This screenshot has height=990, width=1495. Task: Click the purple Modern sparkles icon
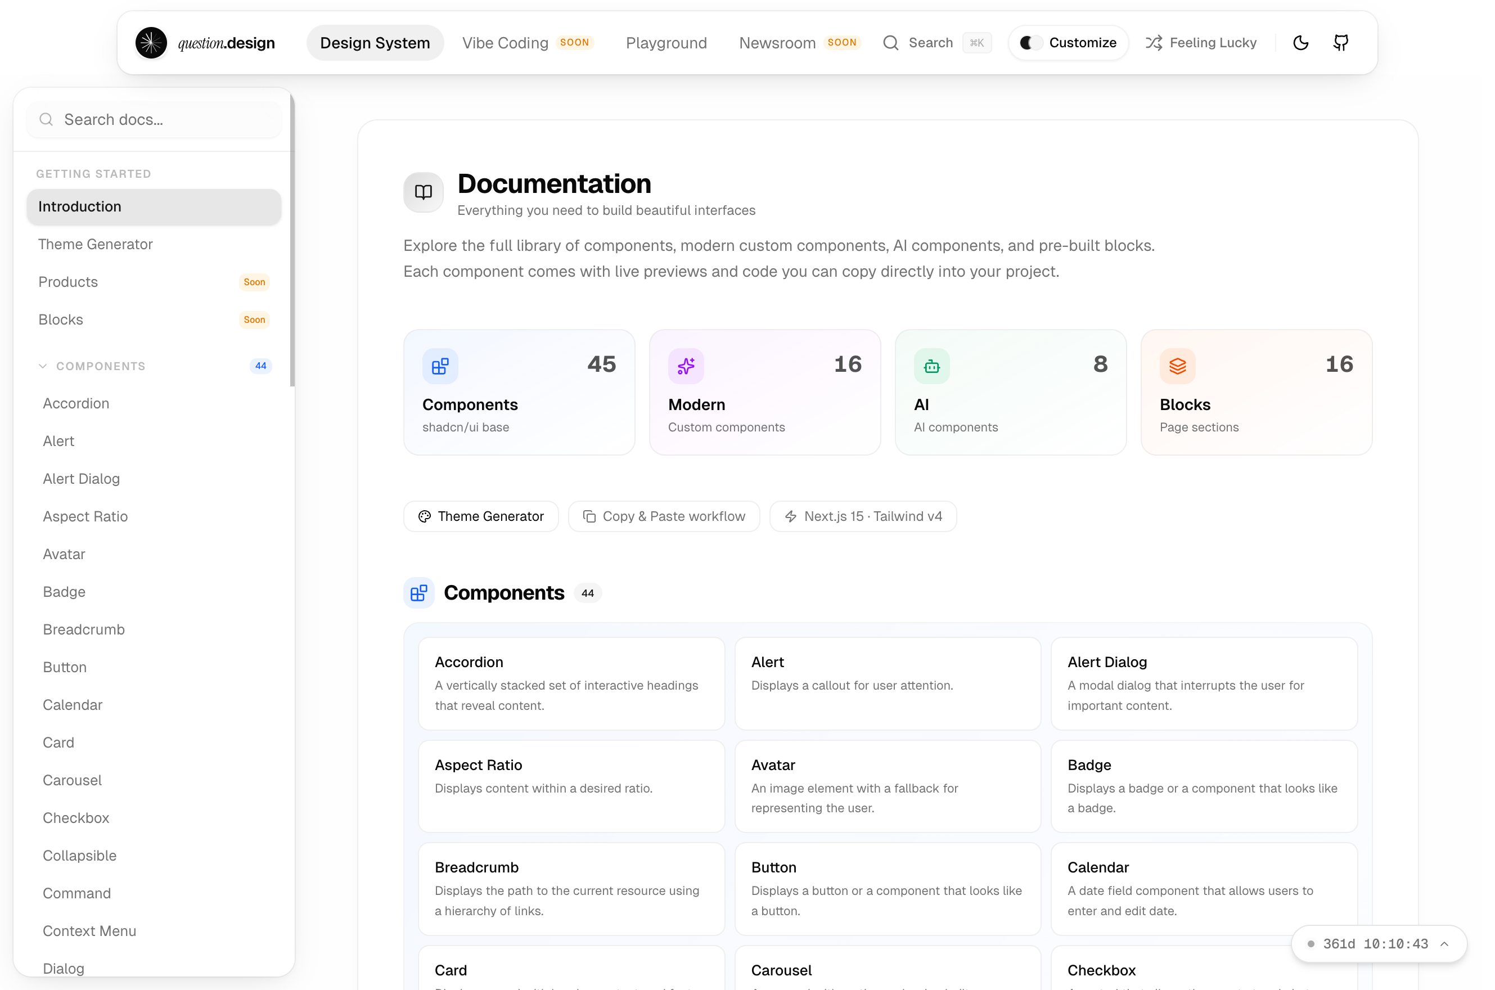click(x=686, y=366)
